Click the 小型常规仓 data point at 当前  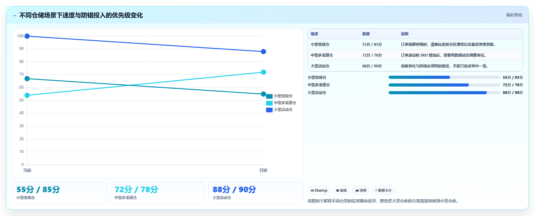27,79
